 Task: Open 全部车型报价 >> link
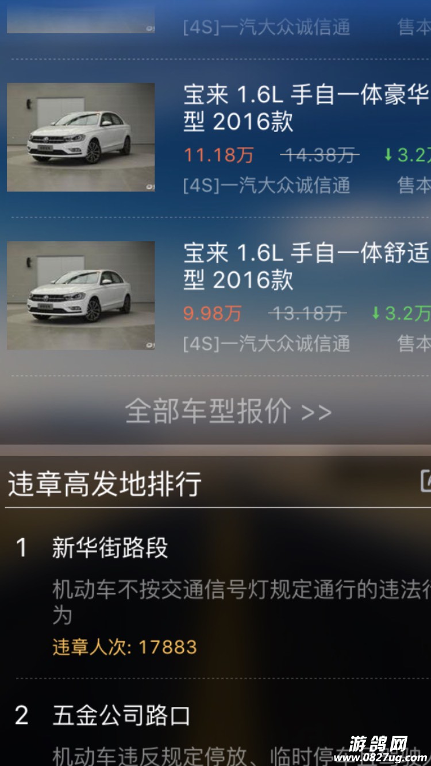(228, 411)
